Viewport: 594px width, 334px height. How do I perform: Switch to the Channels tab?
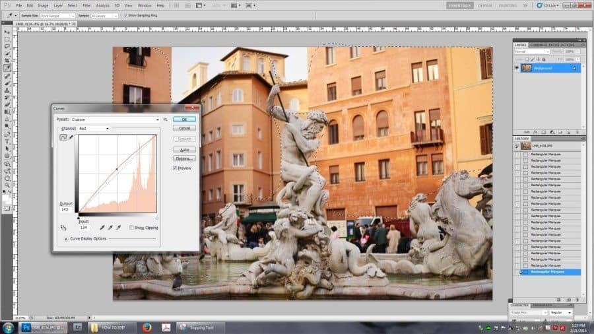point(537,45)
